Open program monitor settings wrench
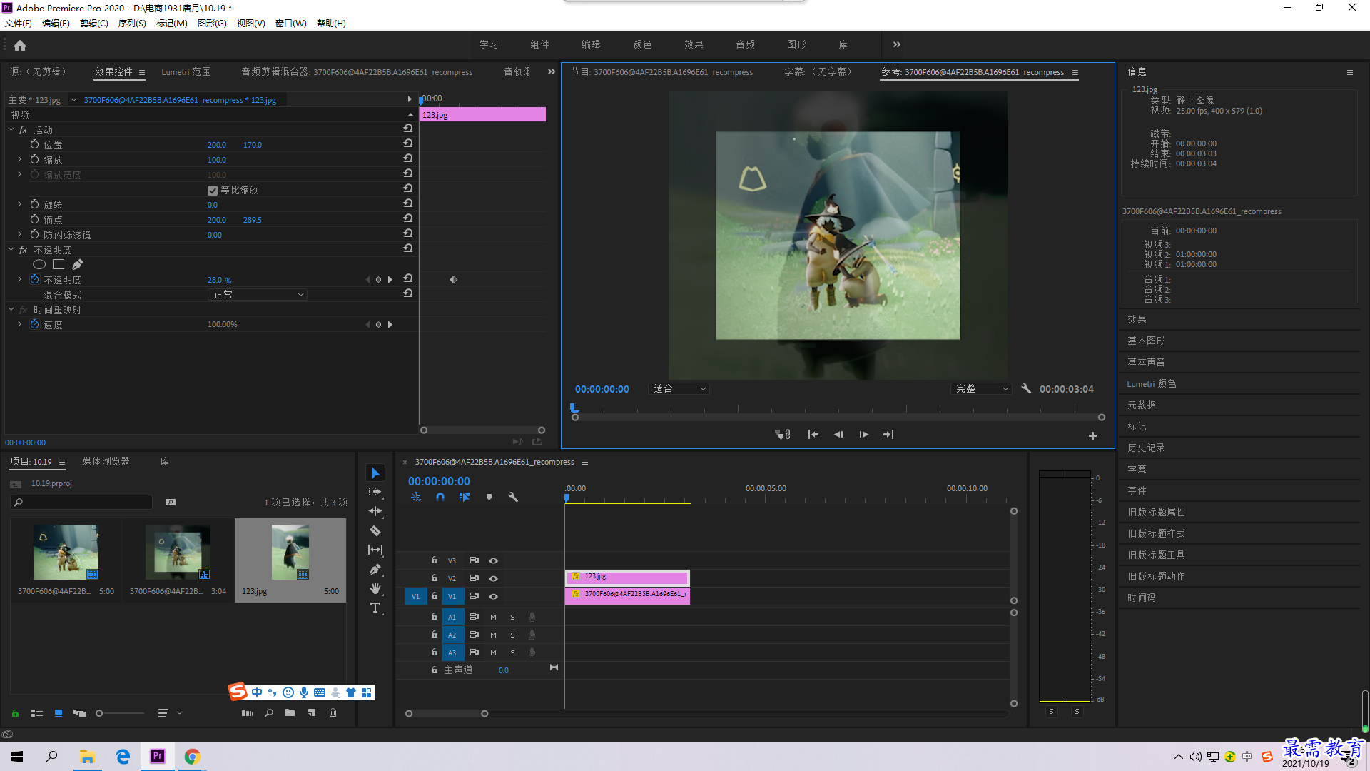This screenshot has width=1370, height=771. [1026, 388]
